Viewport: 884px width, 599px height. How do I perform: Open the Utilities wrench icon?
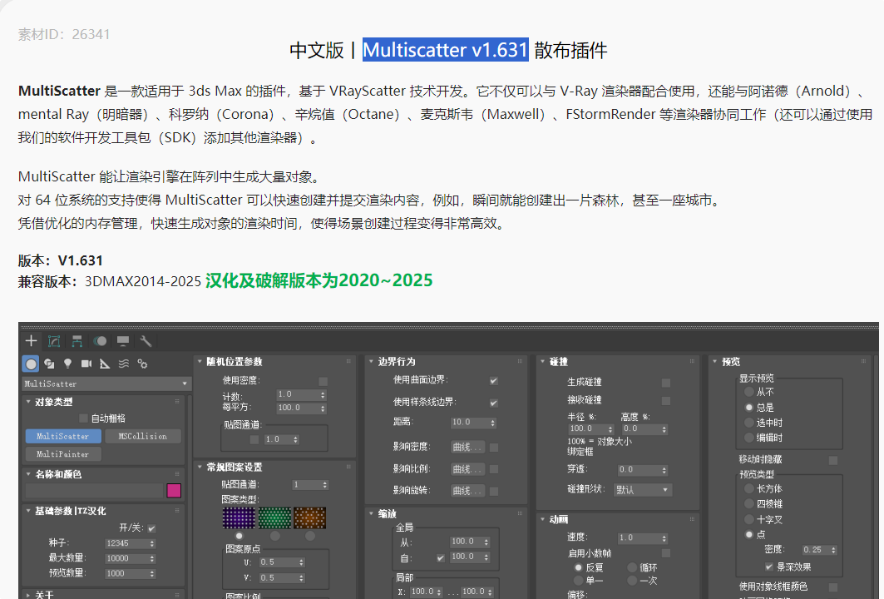tap(146, 340)
